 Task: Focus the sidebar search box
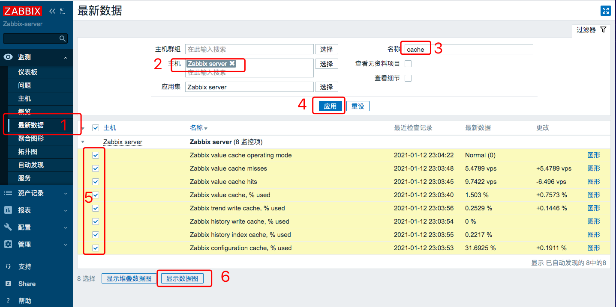pyautogui.click(x=35, y=38)
